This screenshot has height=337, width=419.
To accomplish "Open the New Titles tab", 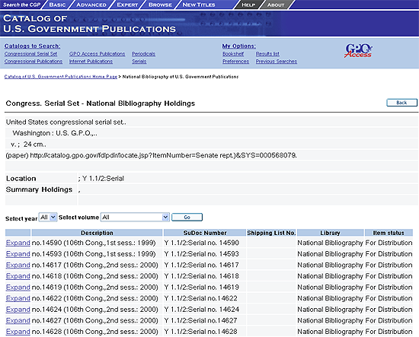I will [199, 5].
